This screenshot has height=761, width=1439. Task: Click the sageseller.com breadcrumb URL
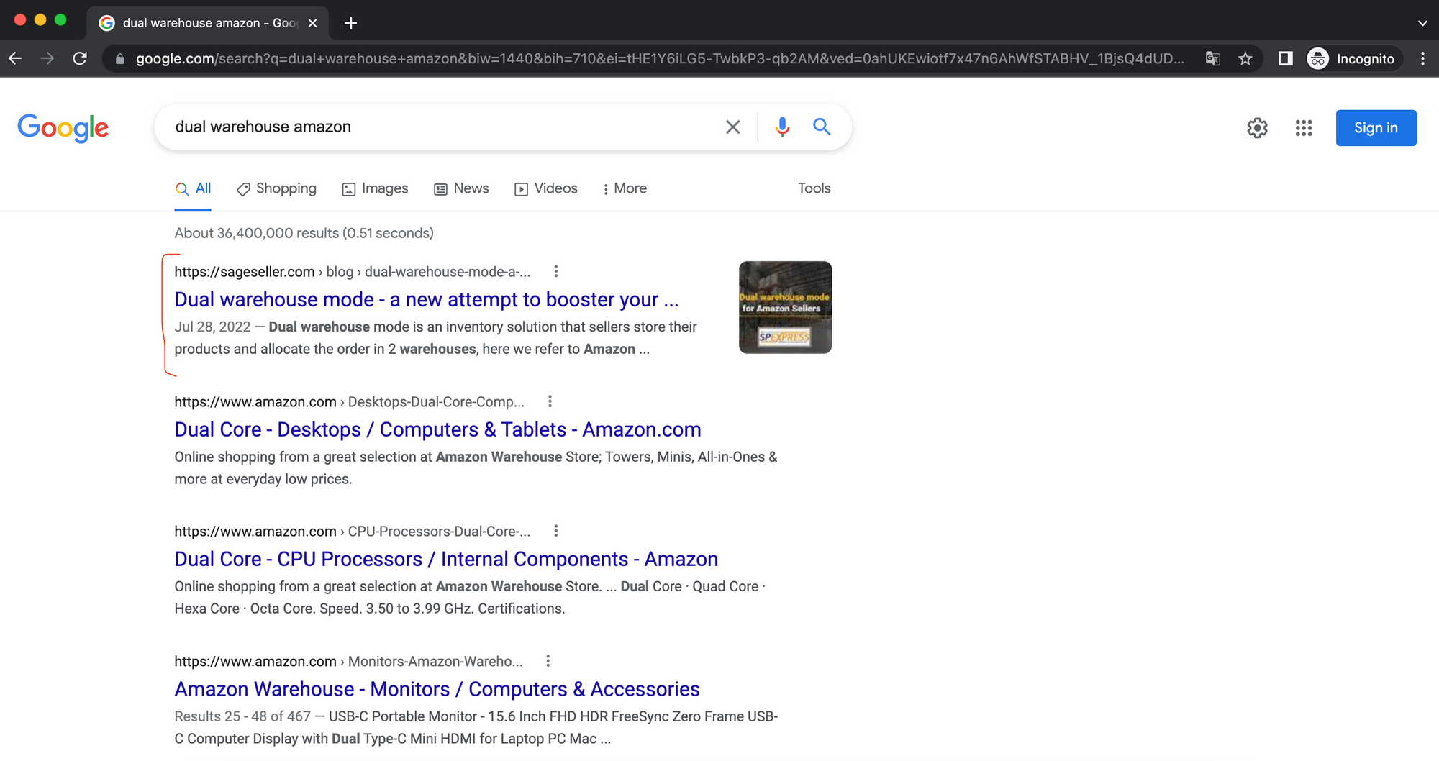coord(352,272)
